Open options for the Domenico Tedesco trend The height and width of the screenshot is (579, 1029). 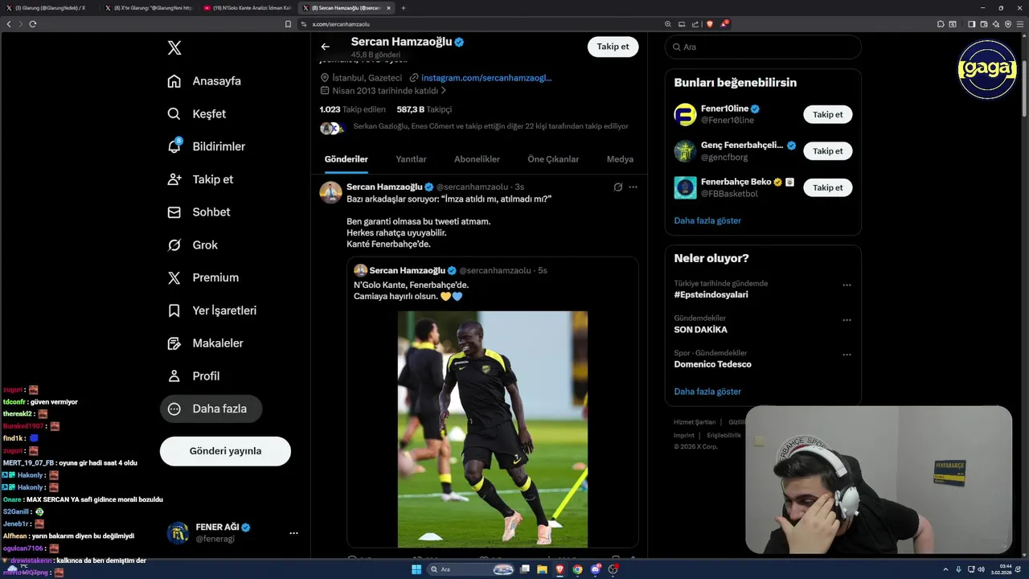[847, 355]
